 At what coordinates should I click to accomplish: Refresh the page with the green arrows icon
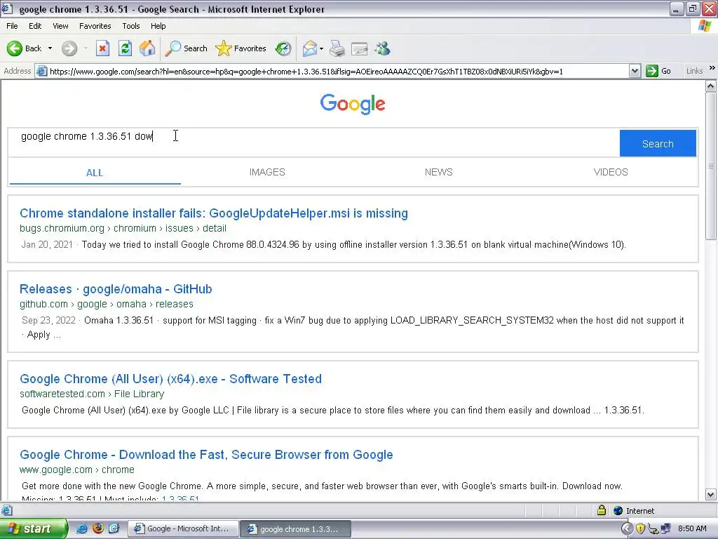(x=125, y=48)
